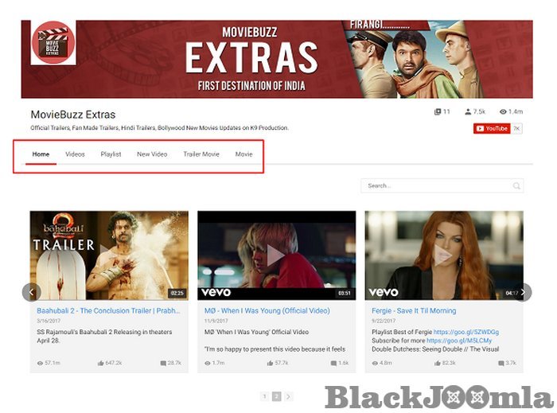Open the MØ When I Was Young thumbnail

(276, 255)
